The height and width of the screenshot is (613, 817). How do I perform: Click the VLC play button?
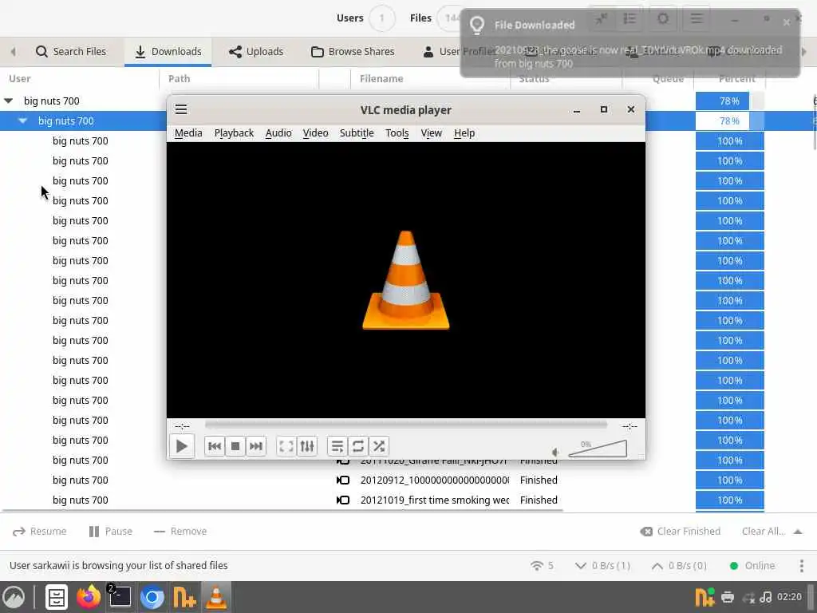tap(181, 446)
